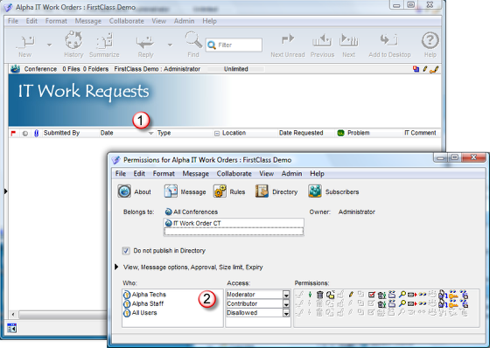Open Access dropdown for All Users (Disallowed)
The height and width of the screenshot is (348, 490).
pos(286,313)
